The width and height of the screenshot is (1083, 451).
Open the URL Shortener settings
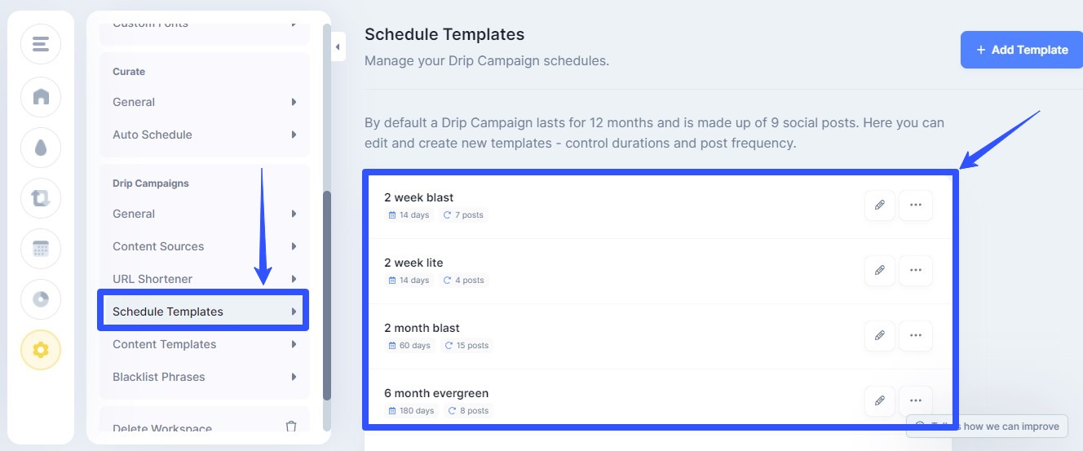click(153, 279)
